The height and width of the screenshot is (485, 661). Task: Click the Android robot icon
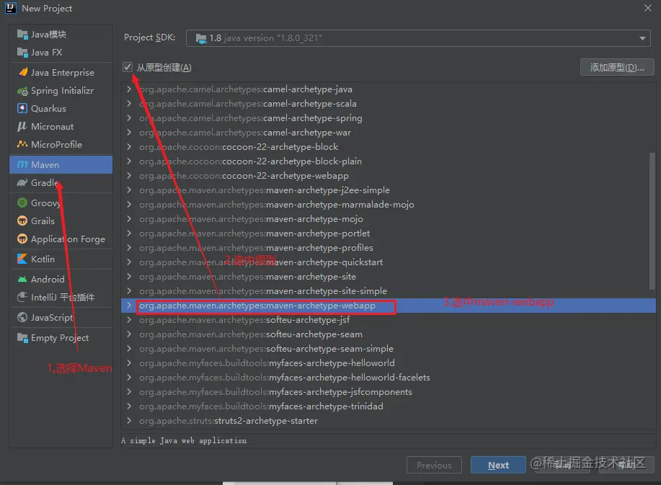[22, 279]
